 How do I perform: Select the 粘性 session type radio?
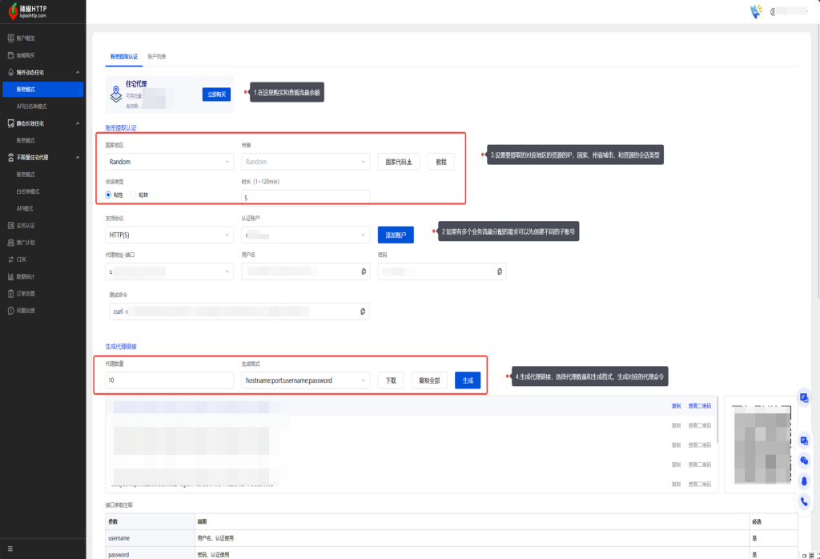(110, 195)
